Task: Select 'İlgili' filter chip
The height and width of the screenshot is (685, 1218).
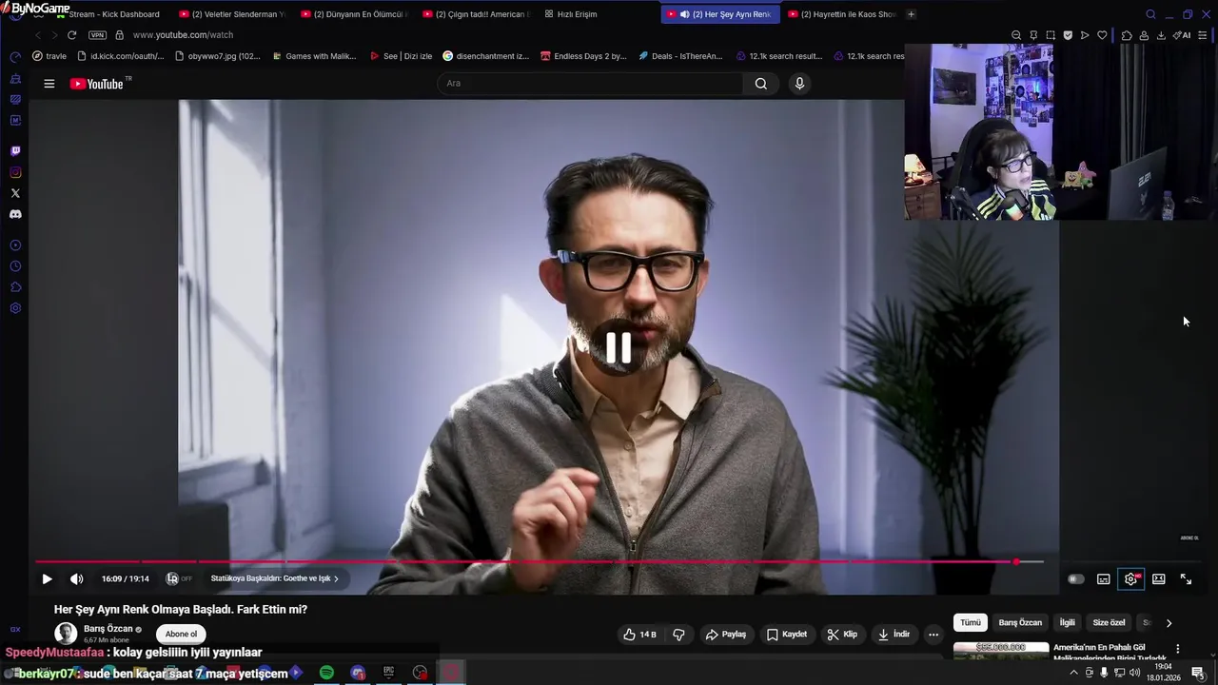Action: pyautogui.click(x=1067, y=623)
